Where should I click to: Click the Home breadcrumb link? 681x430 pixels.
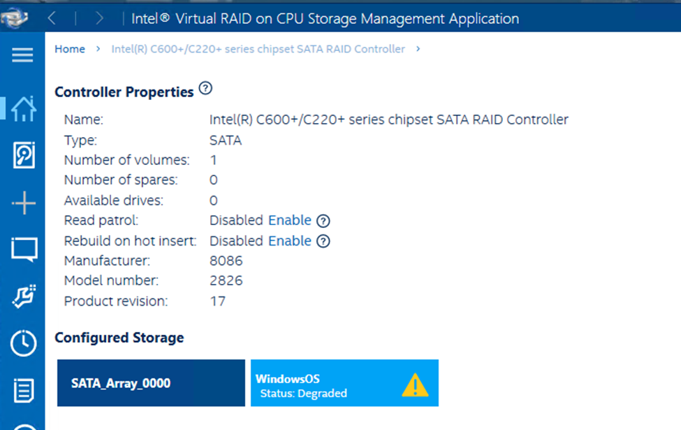[70, 49]
